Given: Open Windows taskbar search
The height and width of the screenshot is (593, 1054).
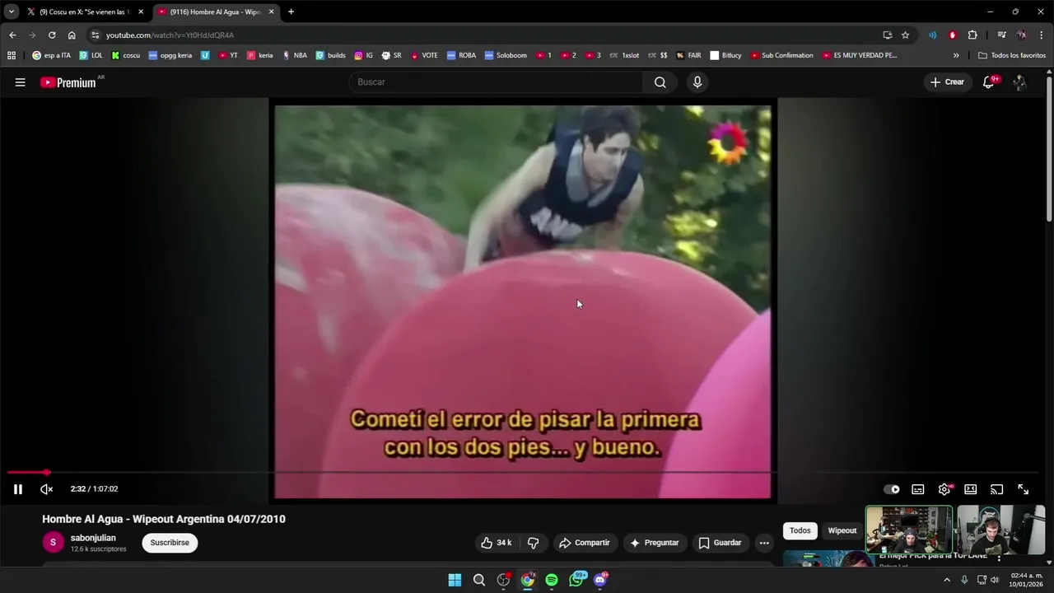Looking at the screenshot, I should click(479, 580).
